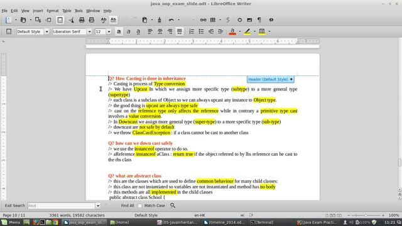Open Font Color dropdown arrow
Screen dimensions: 402x226
(240, 31)
